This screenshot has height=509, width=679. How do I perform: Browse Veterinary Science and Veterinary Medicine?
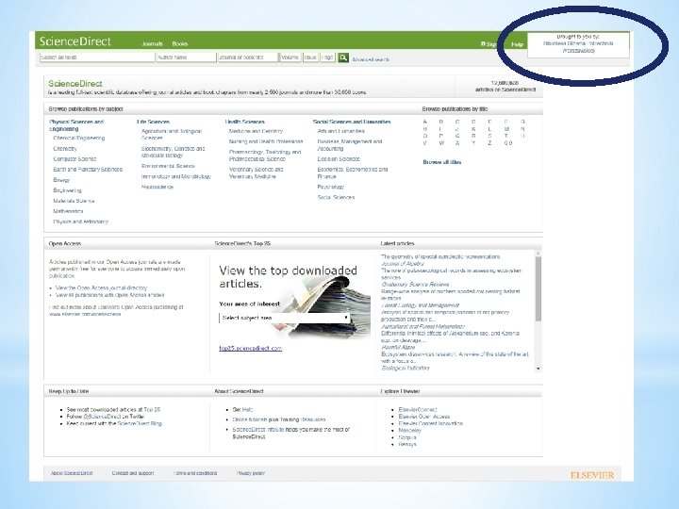(x=256, y=172)
